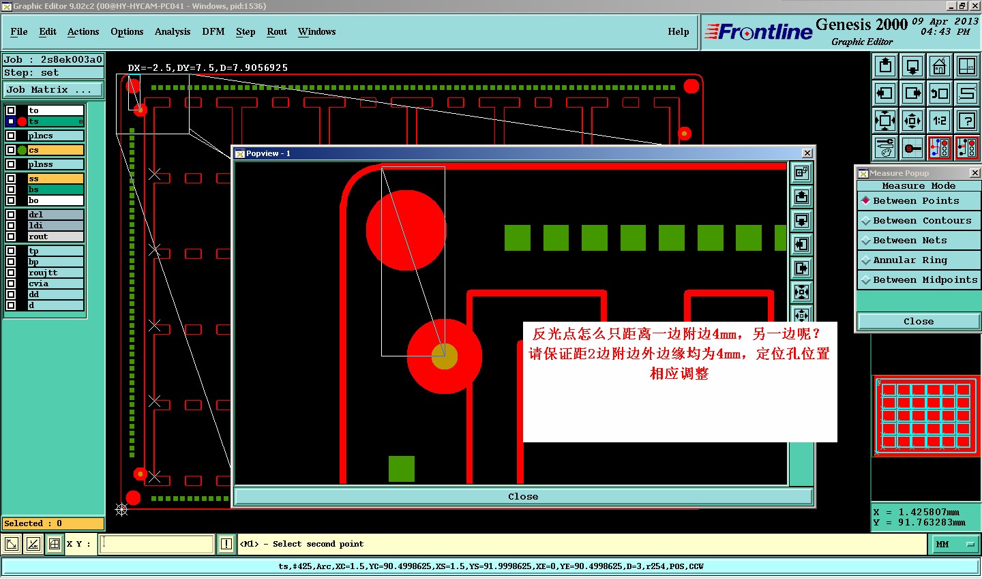The height and width of the screenshot is (580, 982).
Task: Open the File menu
Action: (19, 31)
